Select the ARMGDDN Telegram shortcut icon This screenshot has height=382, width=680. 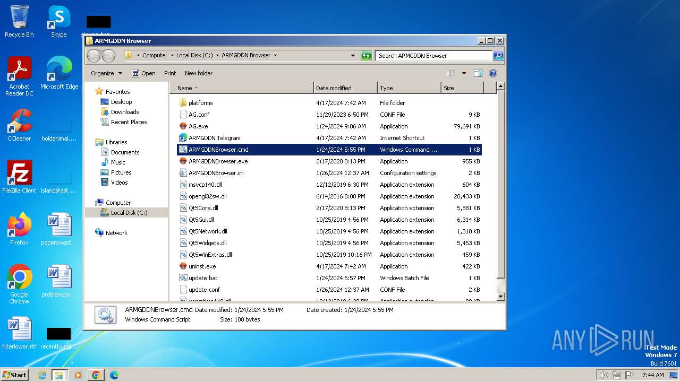click(x=183, y=138)
